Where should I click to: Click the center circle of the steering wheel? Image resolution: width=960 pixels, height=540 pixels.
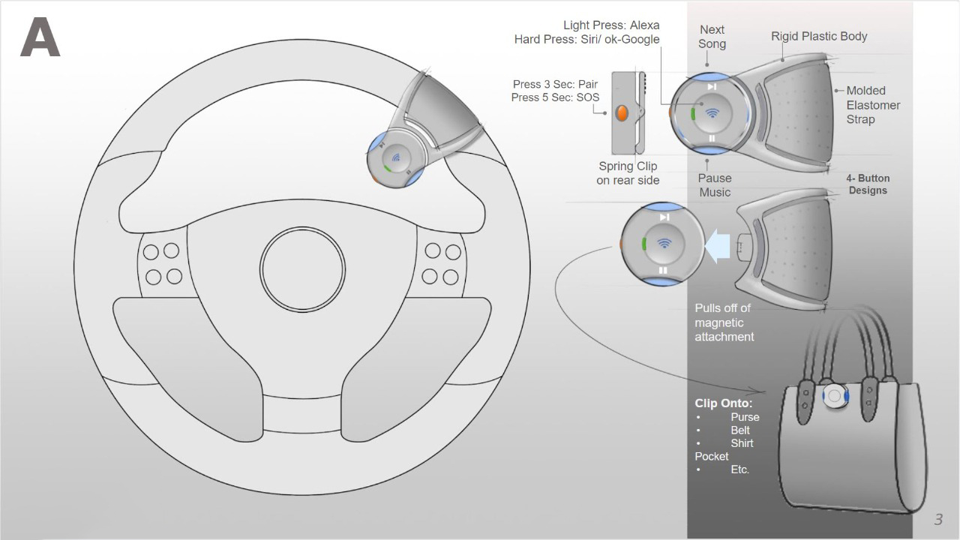coord(303,268)
